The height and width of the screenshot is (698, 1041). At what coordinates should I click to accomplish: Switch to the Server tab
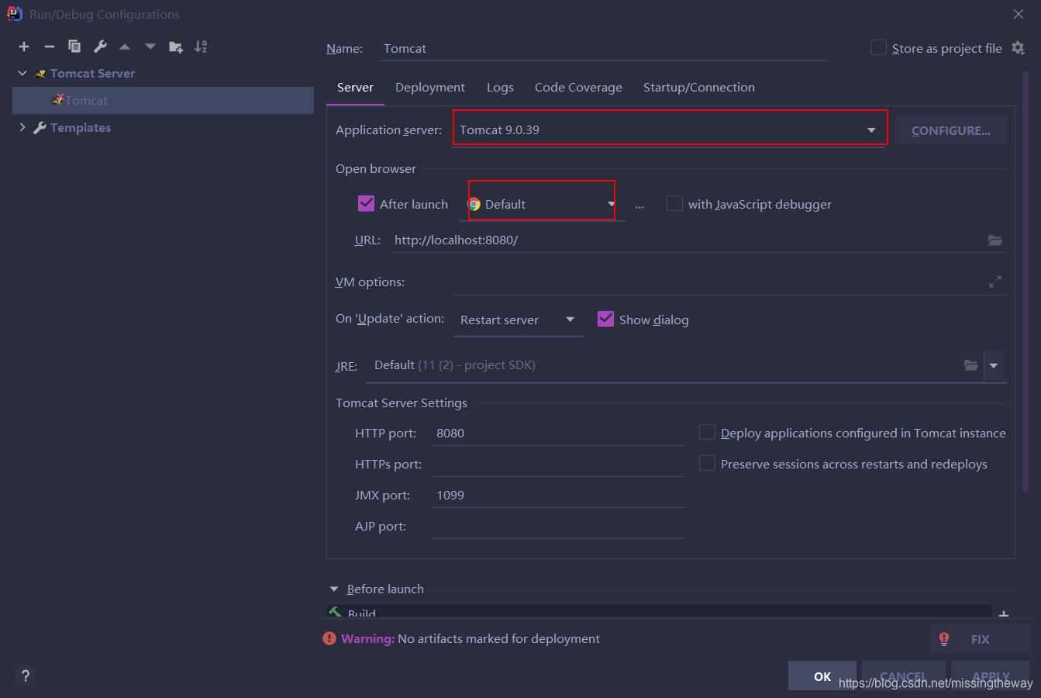[x=355, y=88]
